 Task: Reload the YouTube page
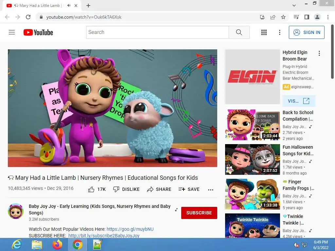click(28, 17)
